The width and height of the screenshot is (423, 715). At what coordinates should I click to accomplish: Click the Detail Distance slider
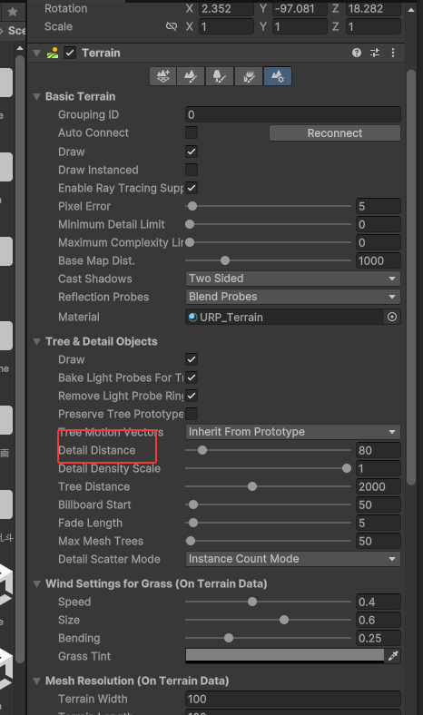point(269,450)
